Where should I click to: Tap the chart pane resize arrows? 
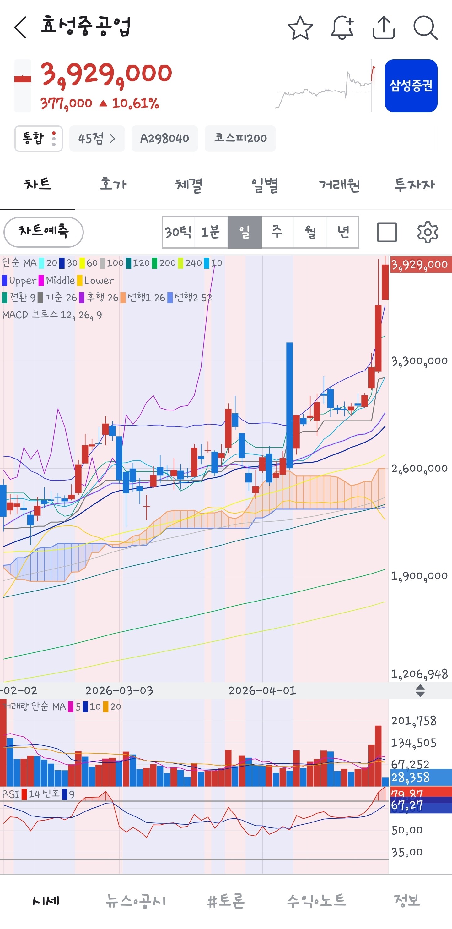[x=420, y=691]
